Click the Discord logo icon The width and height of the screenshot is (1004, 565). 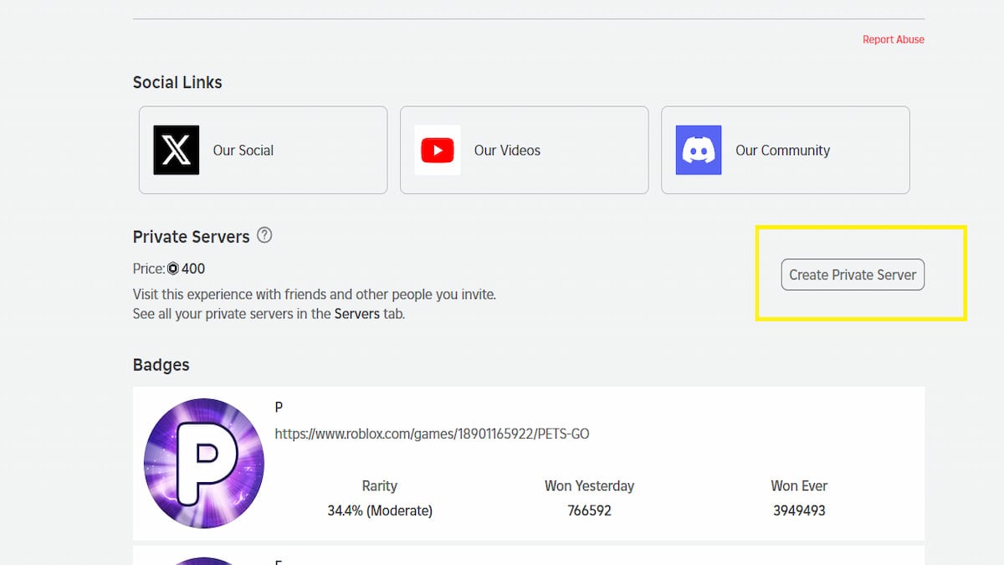698,150
